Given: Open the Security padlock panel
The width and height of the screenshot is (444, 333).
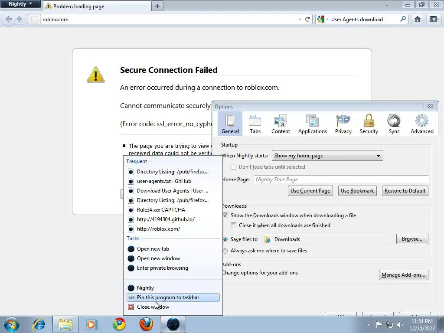Looking at the screenshot, I should (369, 124).
